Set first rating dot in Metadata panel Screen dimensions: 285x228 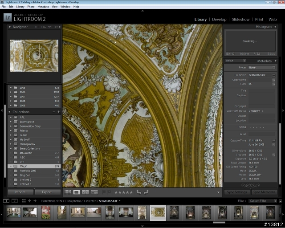tap(250, 127)
